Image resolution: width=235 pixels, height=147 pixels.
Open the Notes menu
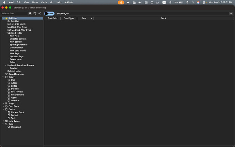35,2
